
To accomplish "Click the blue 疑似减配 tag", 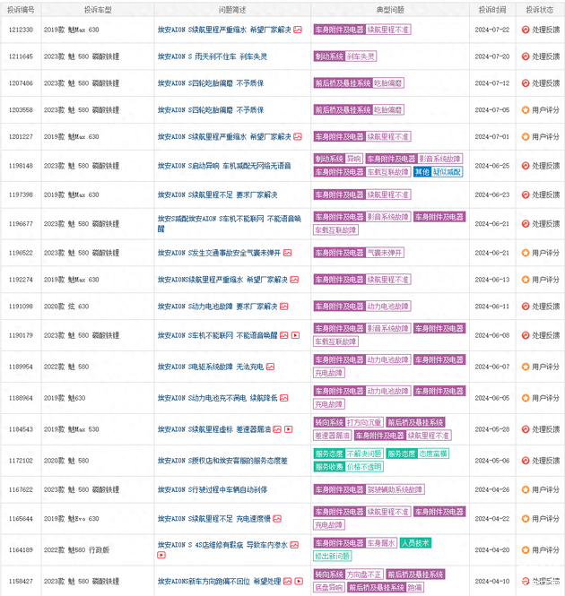I will coord(447,171).
